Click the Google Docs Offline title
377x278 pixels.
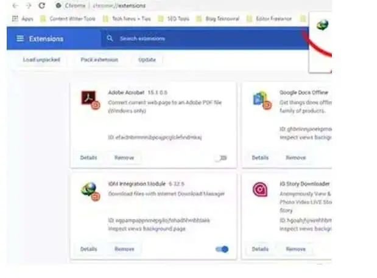pyautogui.click(x=304, y=92)
